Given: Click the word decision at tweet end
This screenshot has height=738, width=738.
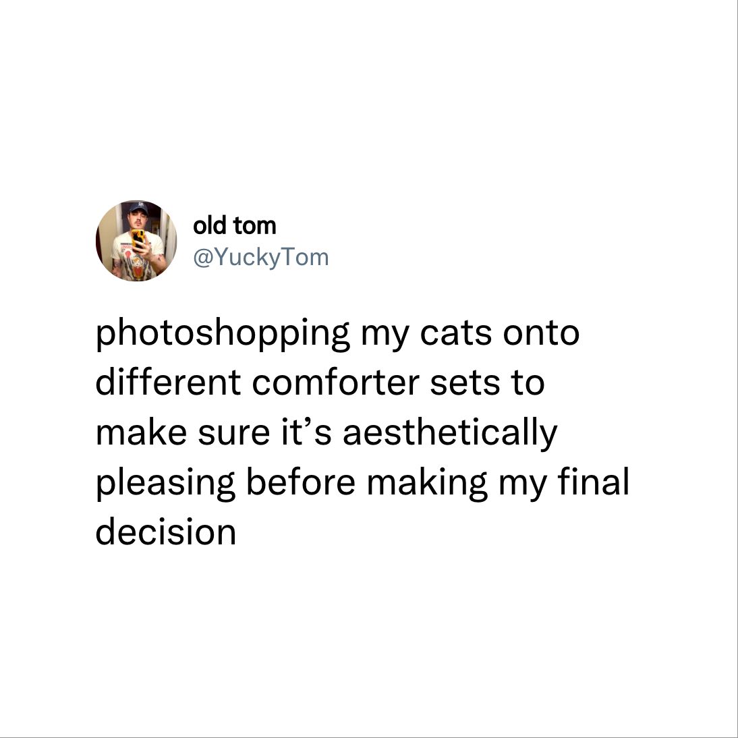Looking at the screenshot, I should [x=166, y=531].
